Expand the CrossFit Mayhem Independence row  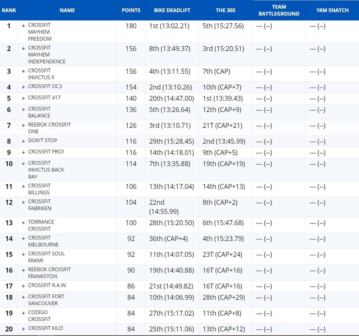pos(23,48)
